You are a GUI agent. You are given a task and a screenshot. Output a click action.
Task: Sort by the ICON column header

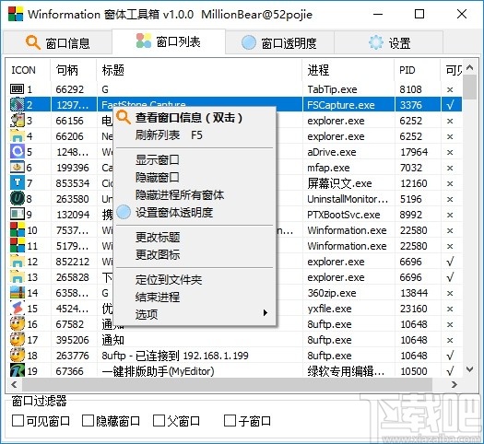[28, 70]
